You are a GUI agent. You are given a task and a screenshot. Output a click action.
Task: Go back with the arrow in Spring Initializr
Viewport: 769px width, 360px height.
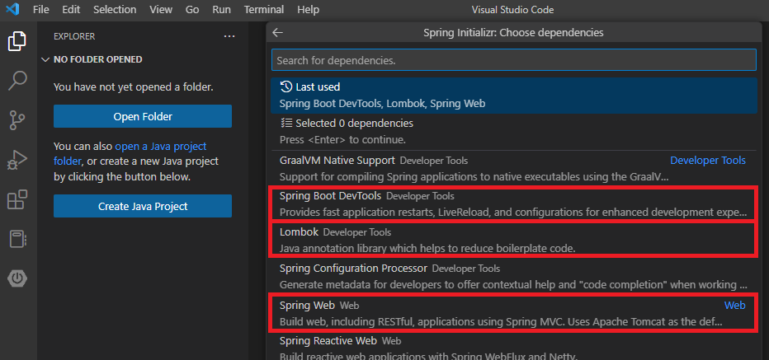click(x=277, y=33)
